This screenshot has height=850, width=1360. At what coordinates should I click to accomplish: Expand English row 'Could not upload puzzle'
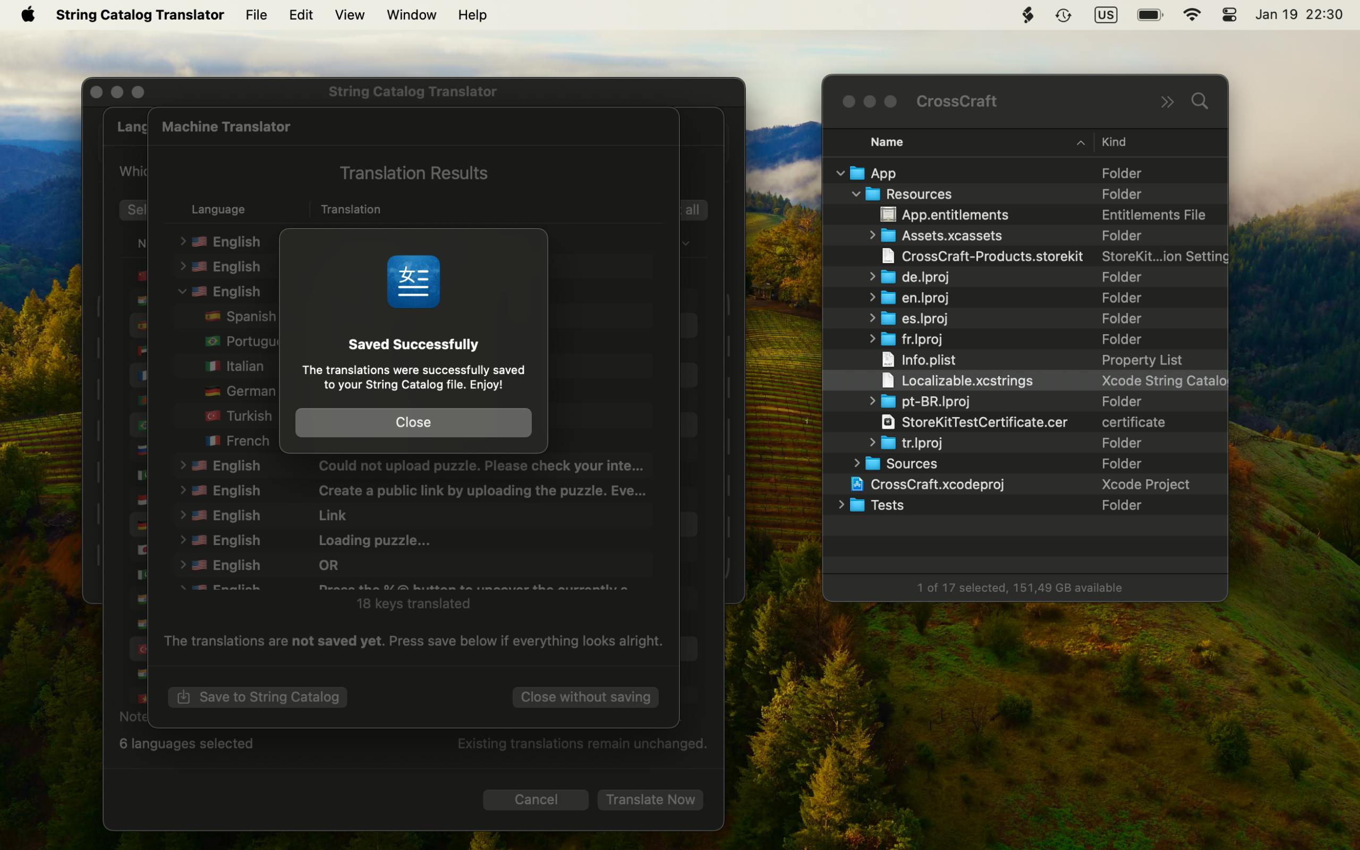point(183,465)
